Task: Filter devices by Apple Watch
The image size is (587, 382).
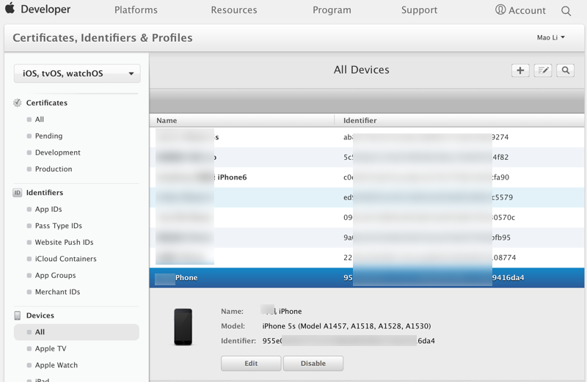Action: [56, 365]
